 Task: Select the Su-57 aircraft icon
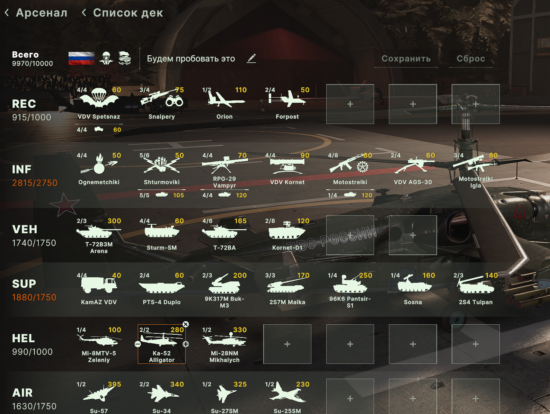click(99, 393)
